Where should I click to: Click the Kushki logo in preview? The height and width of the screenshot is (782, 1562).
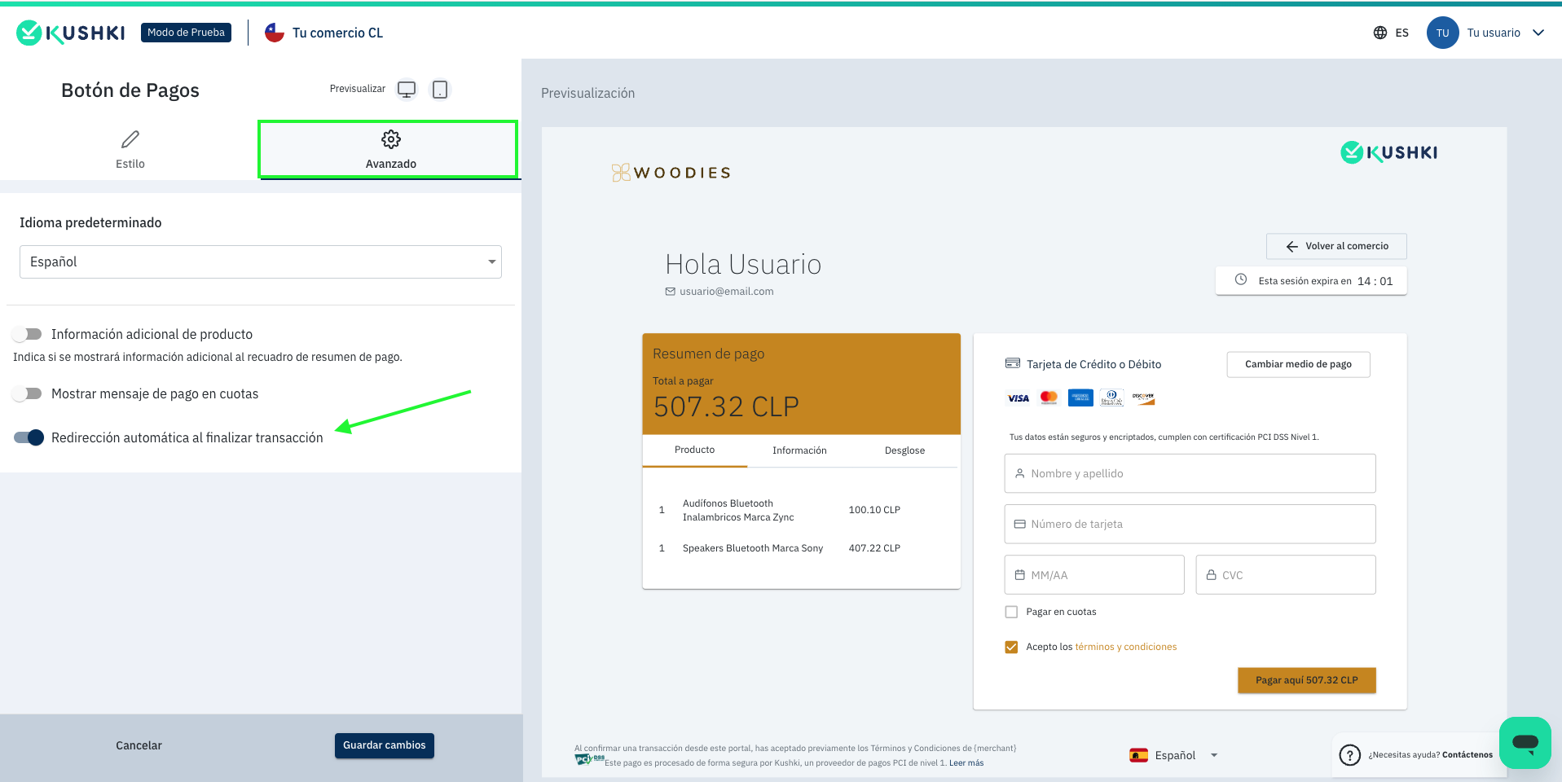coord(1389,152)
